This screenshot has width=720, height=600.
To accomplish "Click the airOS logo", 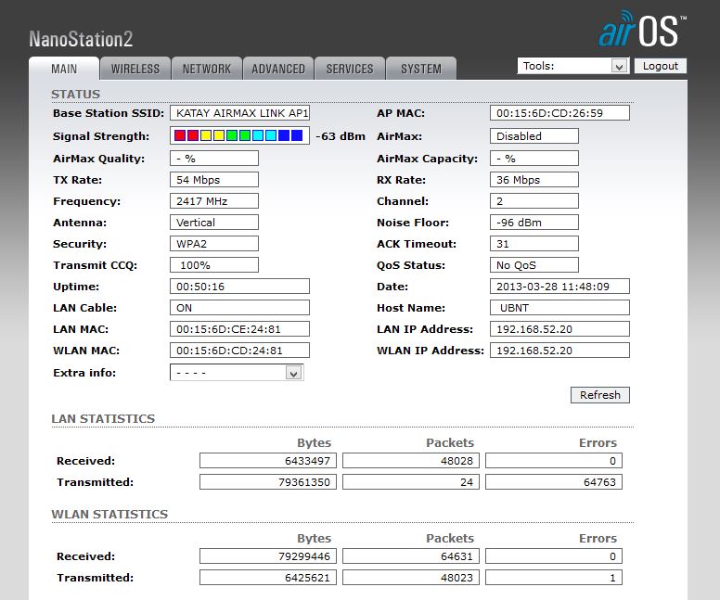I will 640,30.
